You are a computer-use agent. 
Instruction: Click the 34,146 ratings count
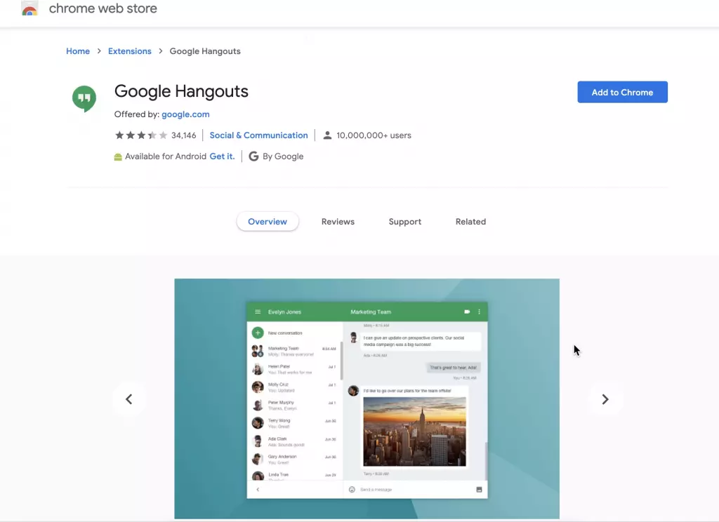183,135
